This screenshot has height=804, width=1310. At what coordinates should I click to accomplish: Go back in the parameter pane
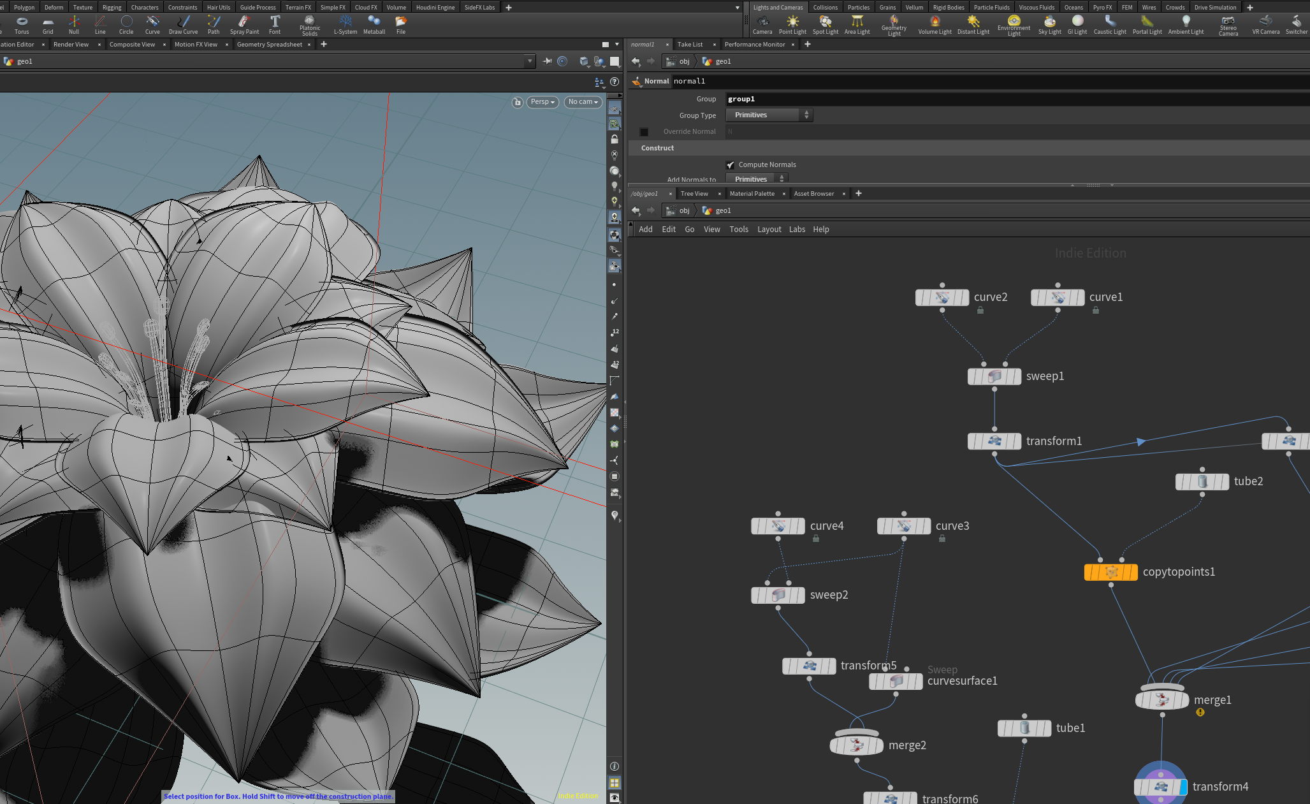pyautogui.click(x=636, y=61)
